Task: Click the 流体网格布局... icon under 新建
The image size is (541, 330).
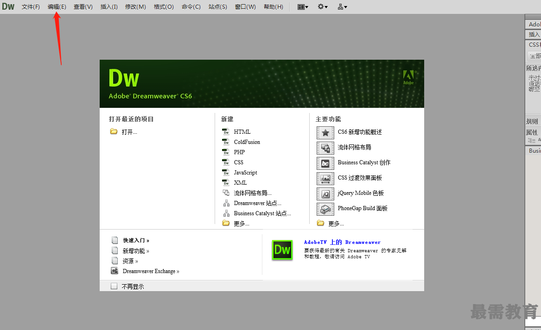Action: (x=226, y=193)
